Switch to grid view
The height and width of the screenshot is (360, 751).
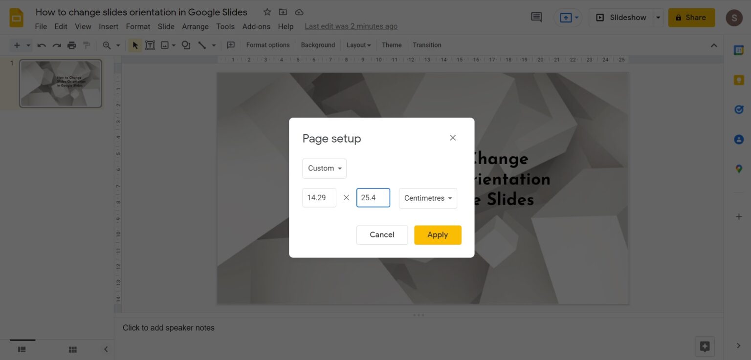[x=73, y=349]
